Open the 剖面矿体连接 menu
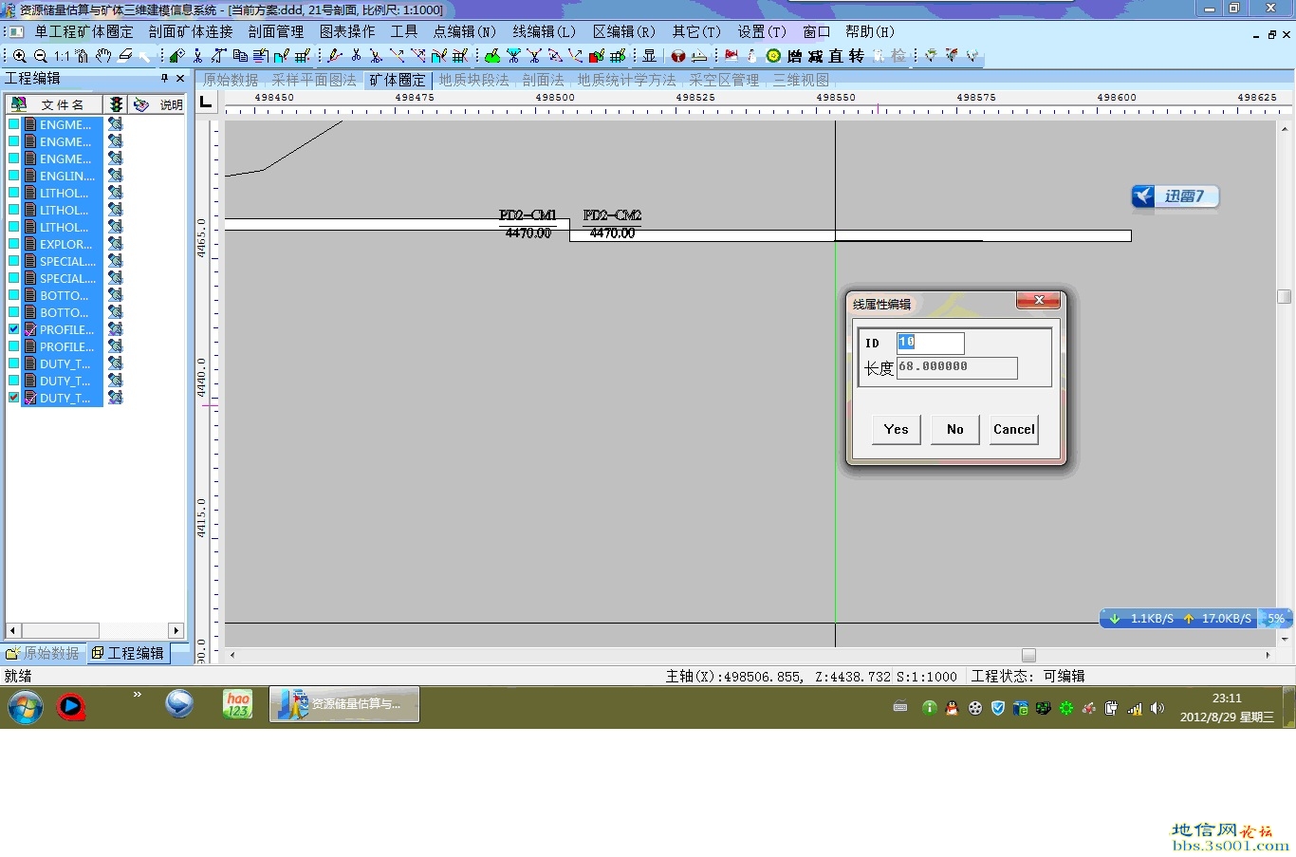1296x857 pixels. point(191,31)
